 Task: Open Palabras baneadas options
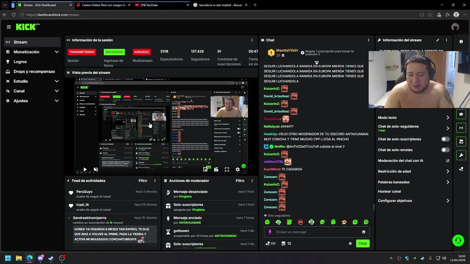click(414, 182)
